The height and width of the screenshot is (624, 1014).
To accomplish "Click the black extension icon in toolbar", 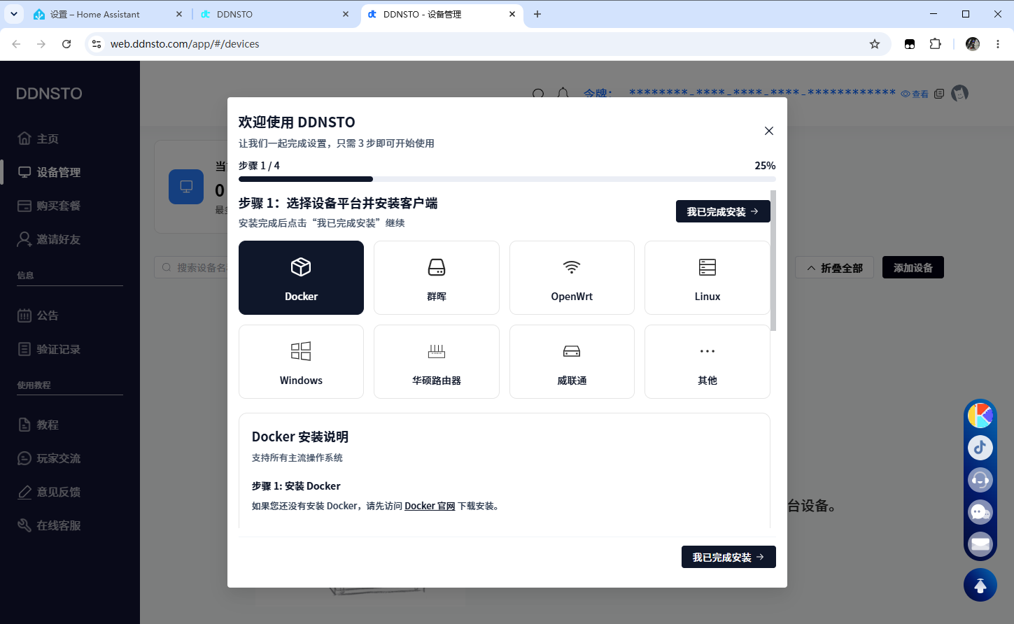I will pos(910,44).
